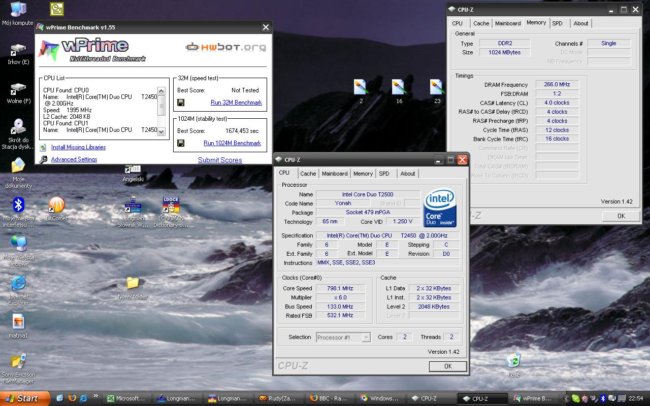Click Run 1024M Benchmark link

(232, 143)
